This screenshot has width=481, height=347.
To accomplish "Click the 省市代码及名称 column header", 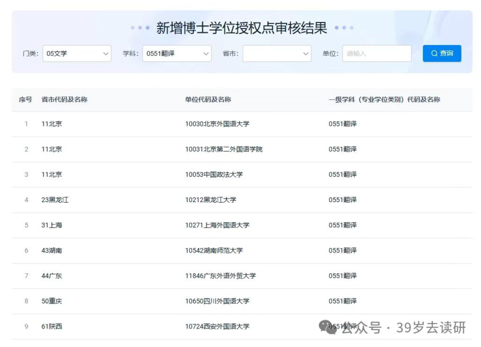I will [64, 100].
